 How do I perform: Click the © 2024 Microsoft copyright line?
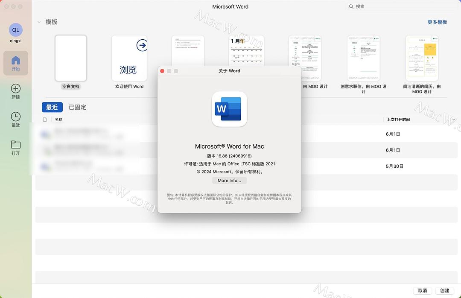click(229, 172)
